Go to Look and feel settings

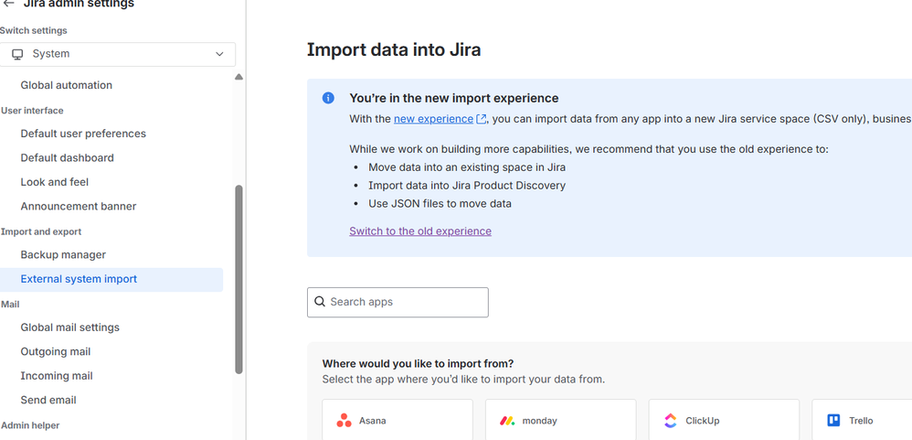click(x=55, y=182)
